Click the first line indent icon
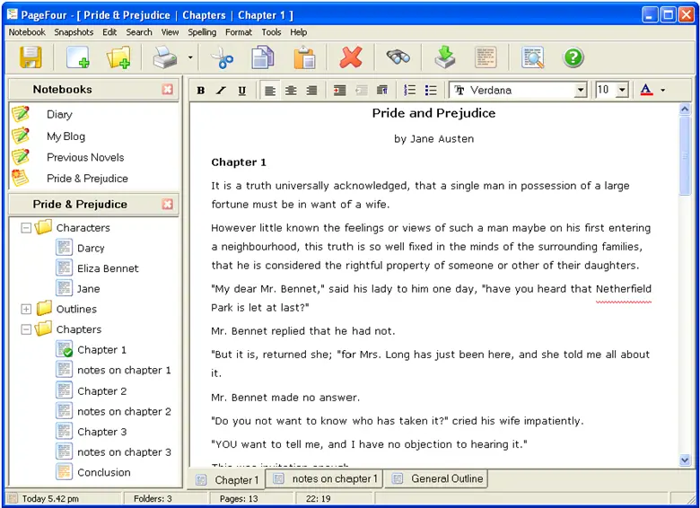The width and height of the screenshot is (700, 508). (x=382, y=91)
